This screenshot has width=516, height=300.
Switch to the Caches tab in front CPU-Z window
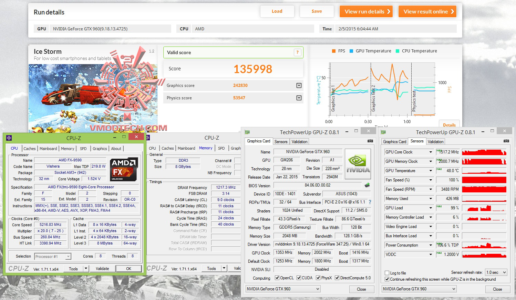click(x=30, y=149)
